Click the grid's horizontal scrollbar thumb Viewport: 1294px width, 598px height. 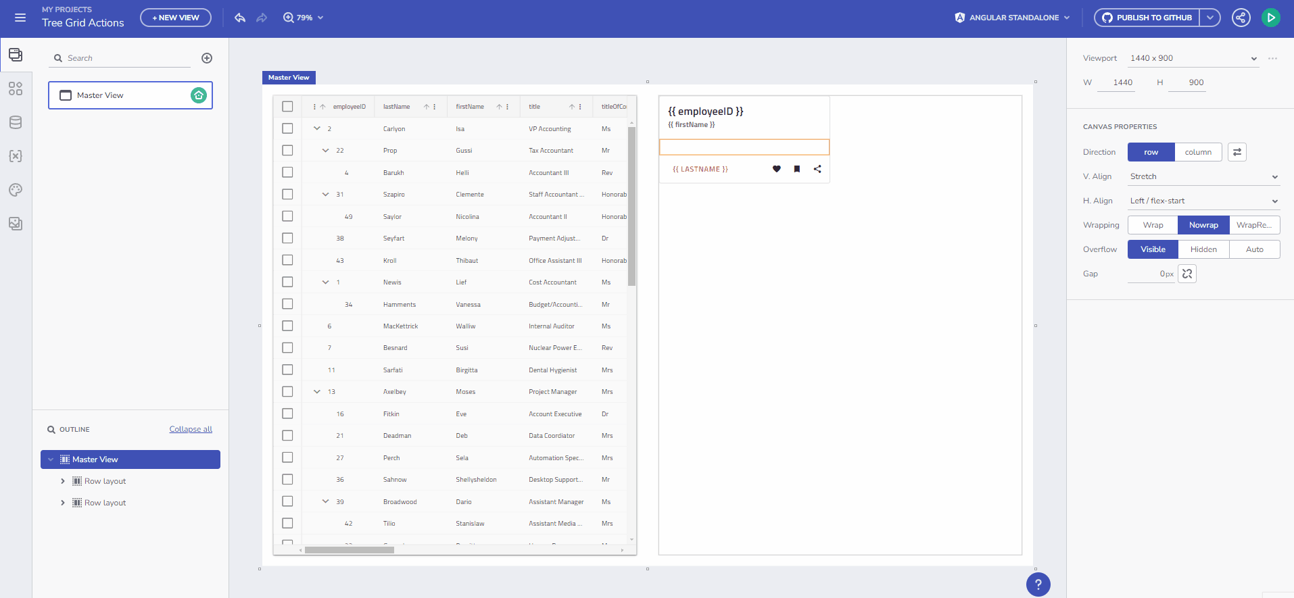pos(349,550)
